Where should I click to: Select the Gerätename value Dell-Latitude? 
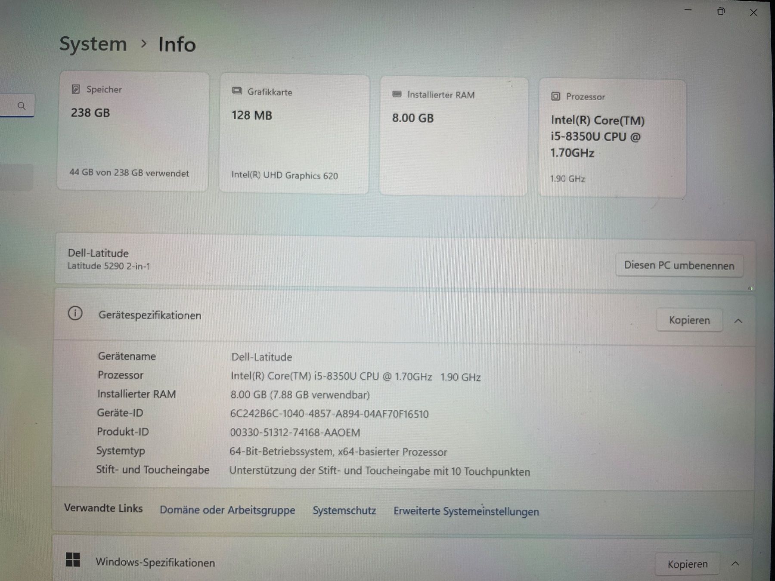tap(262, 357)
